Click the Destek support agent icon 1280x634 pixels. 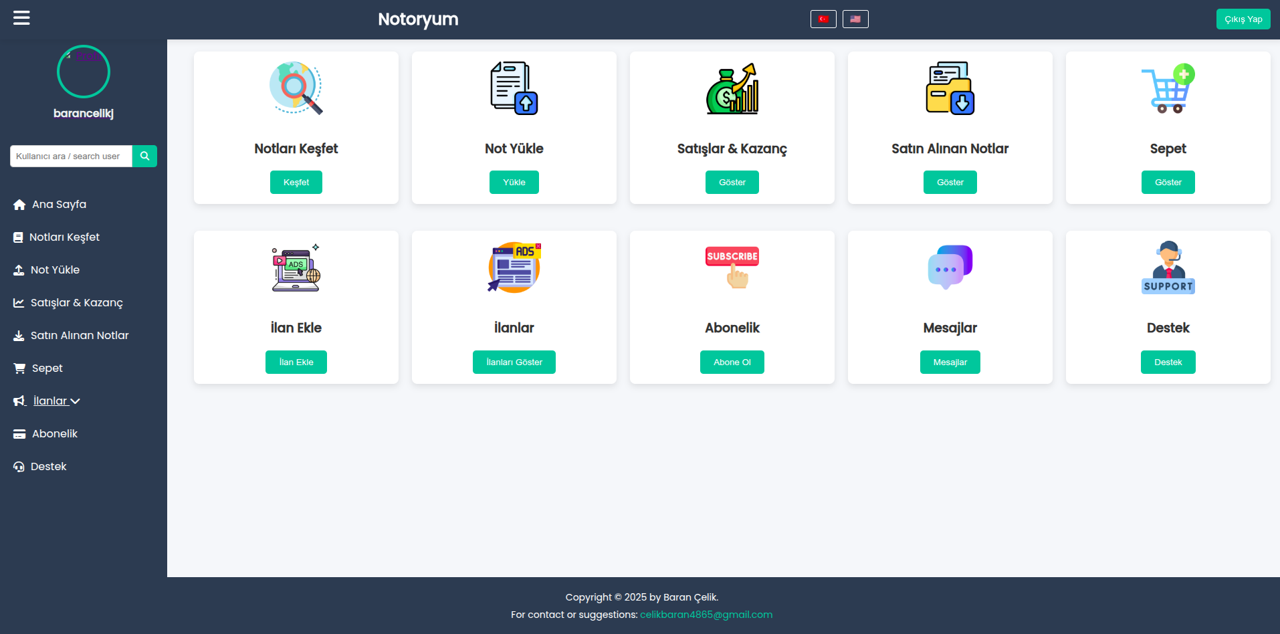[x=1168, y=268]
